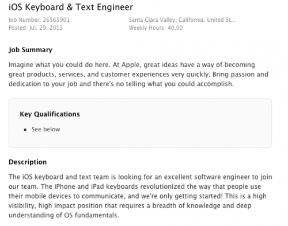The height and width of the screenshot is (226, 288).
Task: Click the word Apple in the summary
Action: coord(131,65)
